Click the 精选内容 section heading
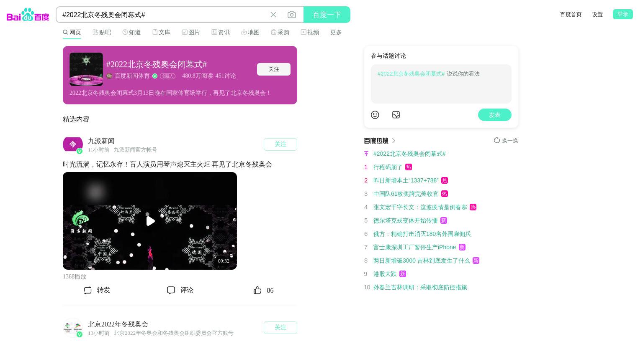 [x=76, y=119]
